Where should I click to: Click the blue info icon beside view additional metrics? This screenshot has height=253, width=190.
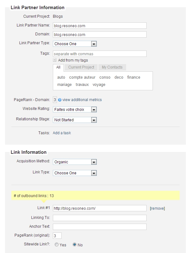tap(60, 100)
